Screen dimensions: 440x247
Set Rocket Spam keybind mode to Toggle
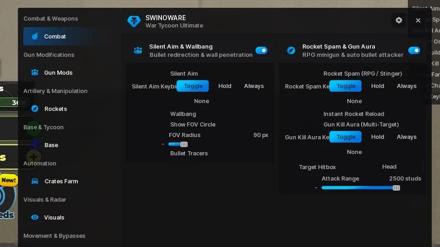click(346, 86)
